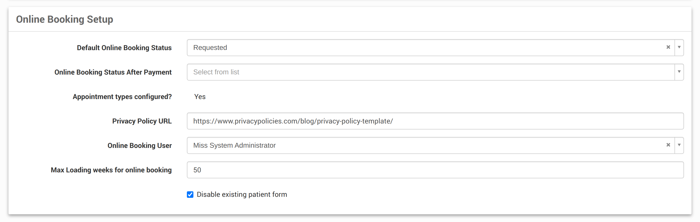Click the 'Privacy Policy URL' label

click(142, 121)
